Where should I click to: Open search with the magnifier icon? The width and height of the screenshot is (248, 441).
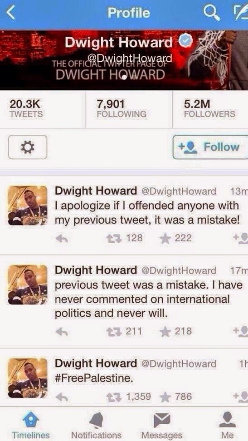212,13
